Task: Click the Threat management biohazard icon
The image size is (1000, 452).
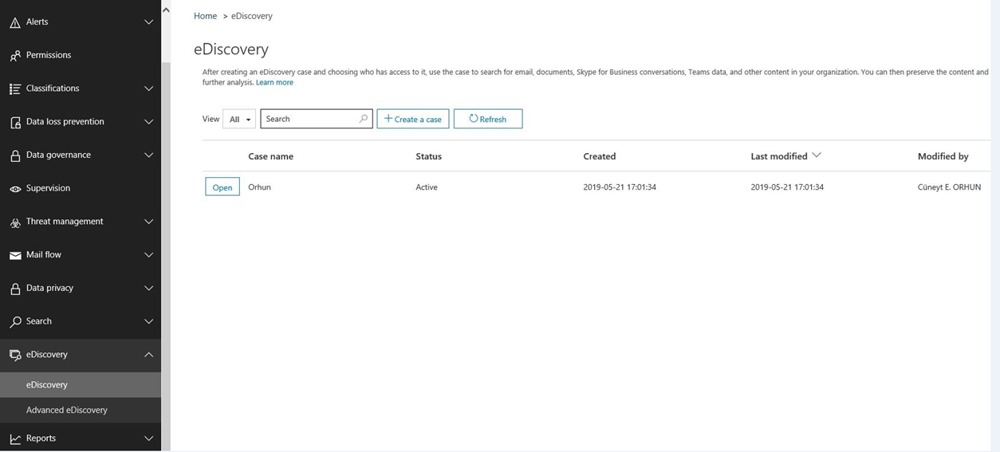Action: click(x=15, y=222)
